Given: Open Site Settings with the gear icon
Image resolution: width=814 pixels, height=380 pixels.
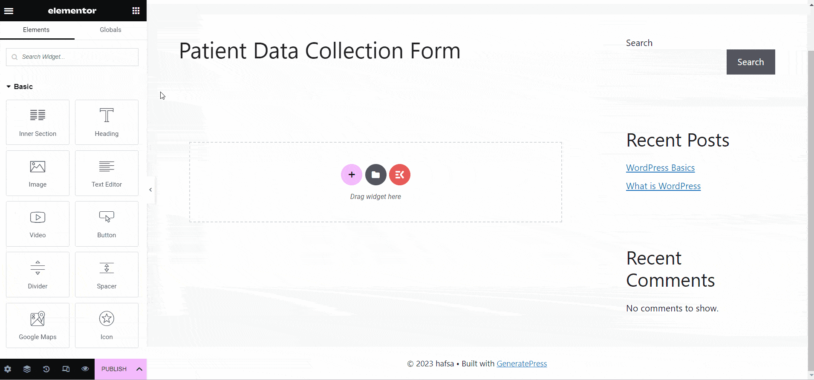Looking at the screenshot, I should tap(7, 369).
